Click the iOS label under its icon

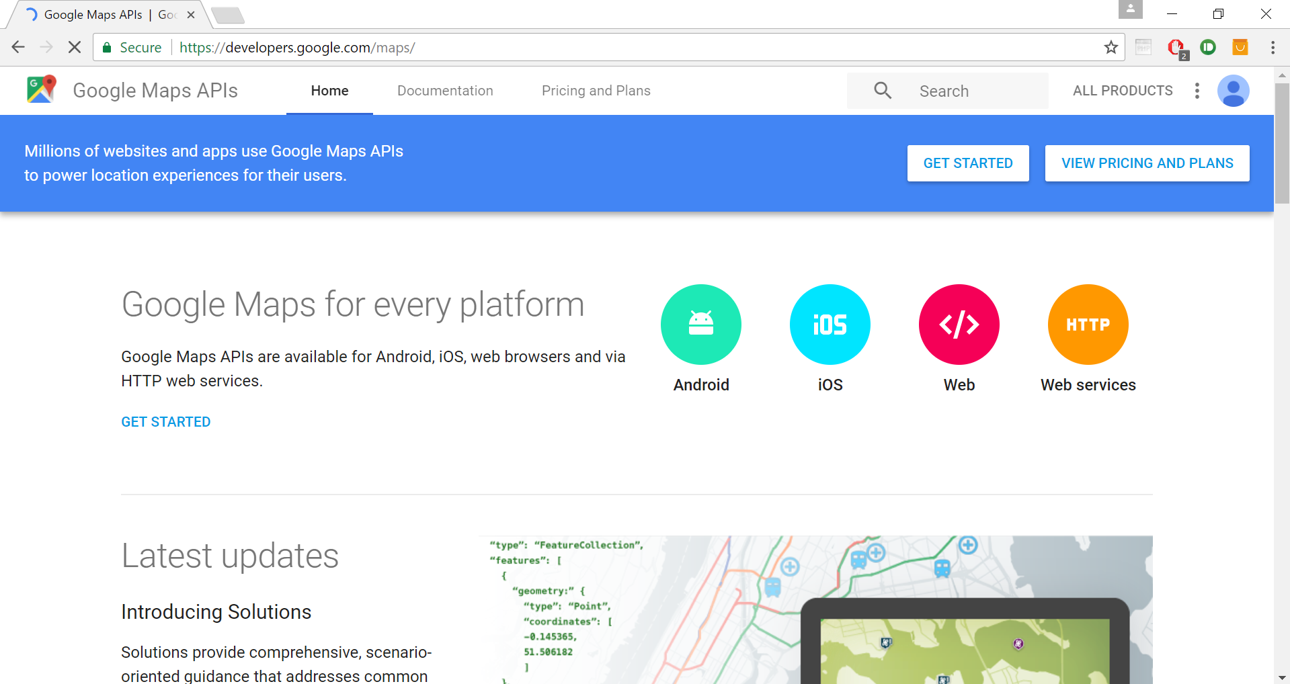(x=830, y=385)
